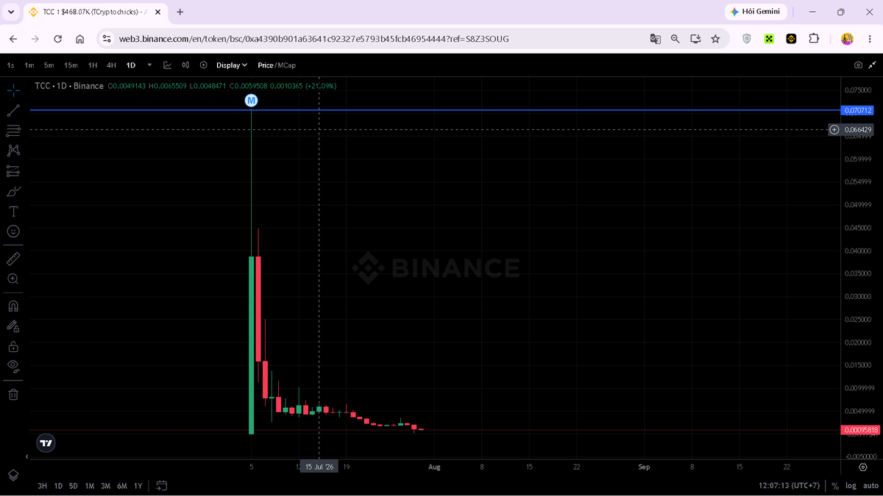Collapse the left drawing toolbar arrow
Viewport: 883px width, 496px height.
point(27,457)
